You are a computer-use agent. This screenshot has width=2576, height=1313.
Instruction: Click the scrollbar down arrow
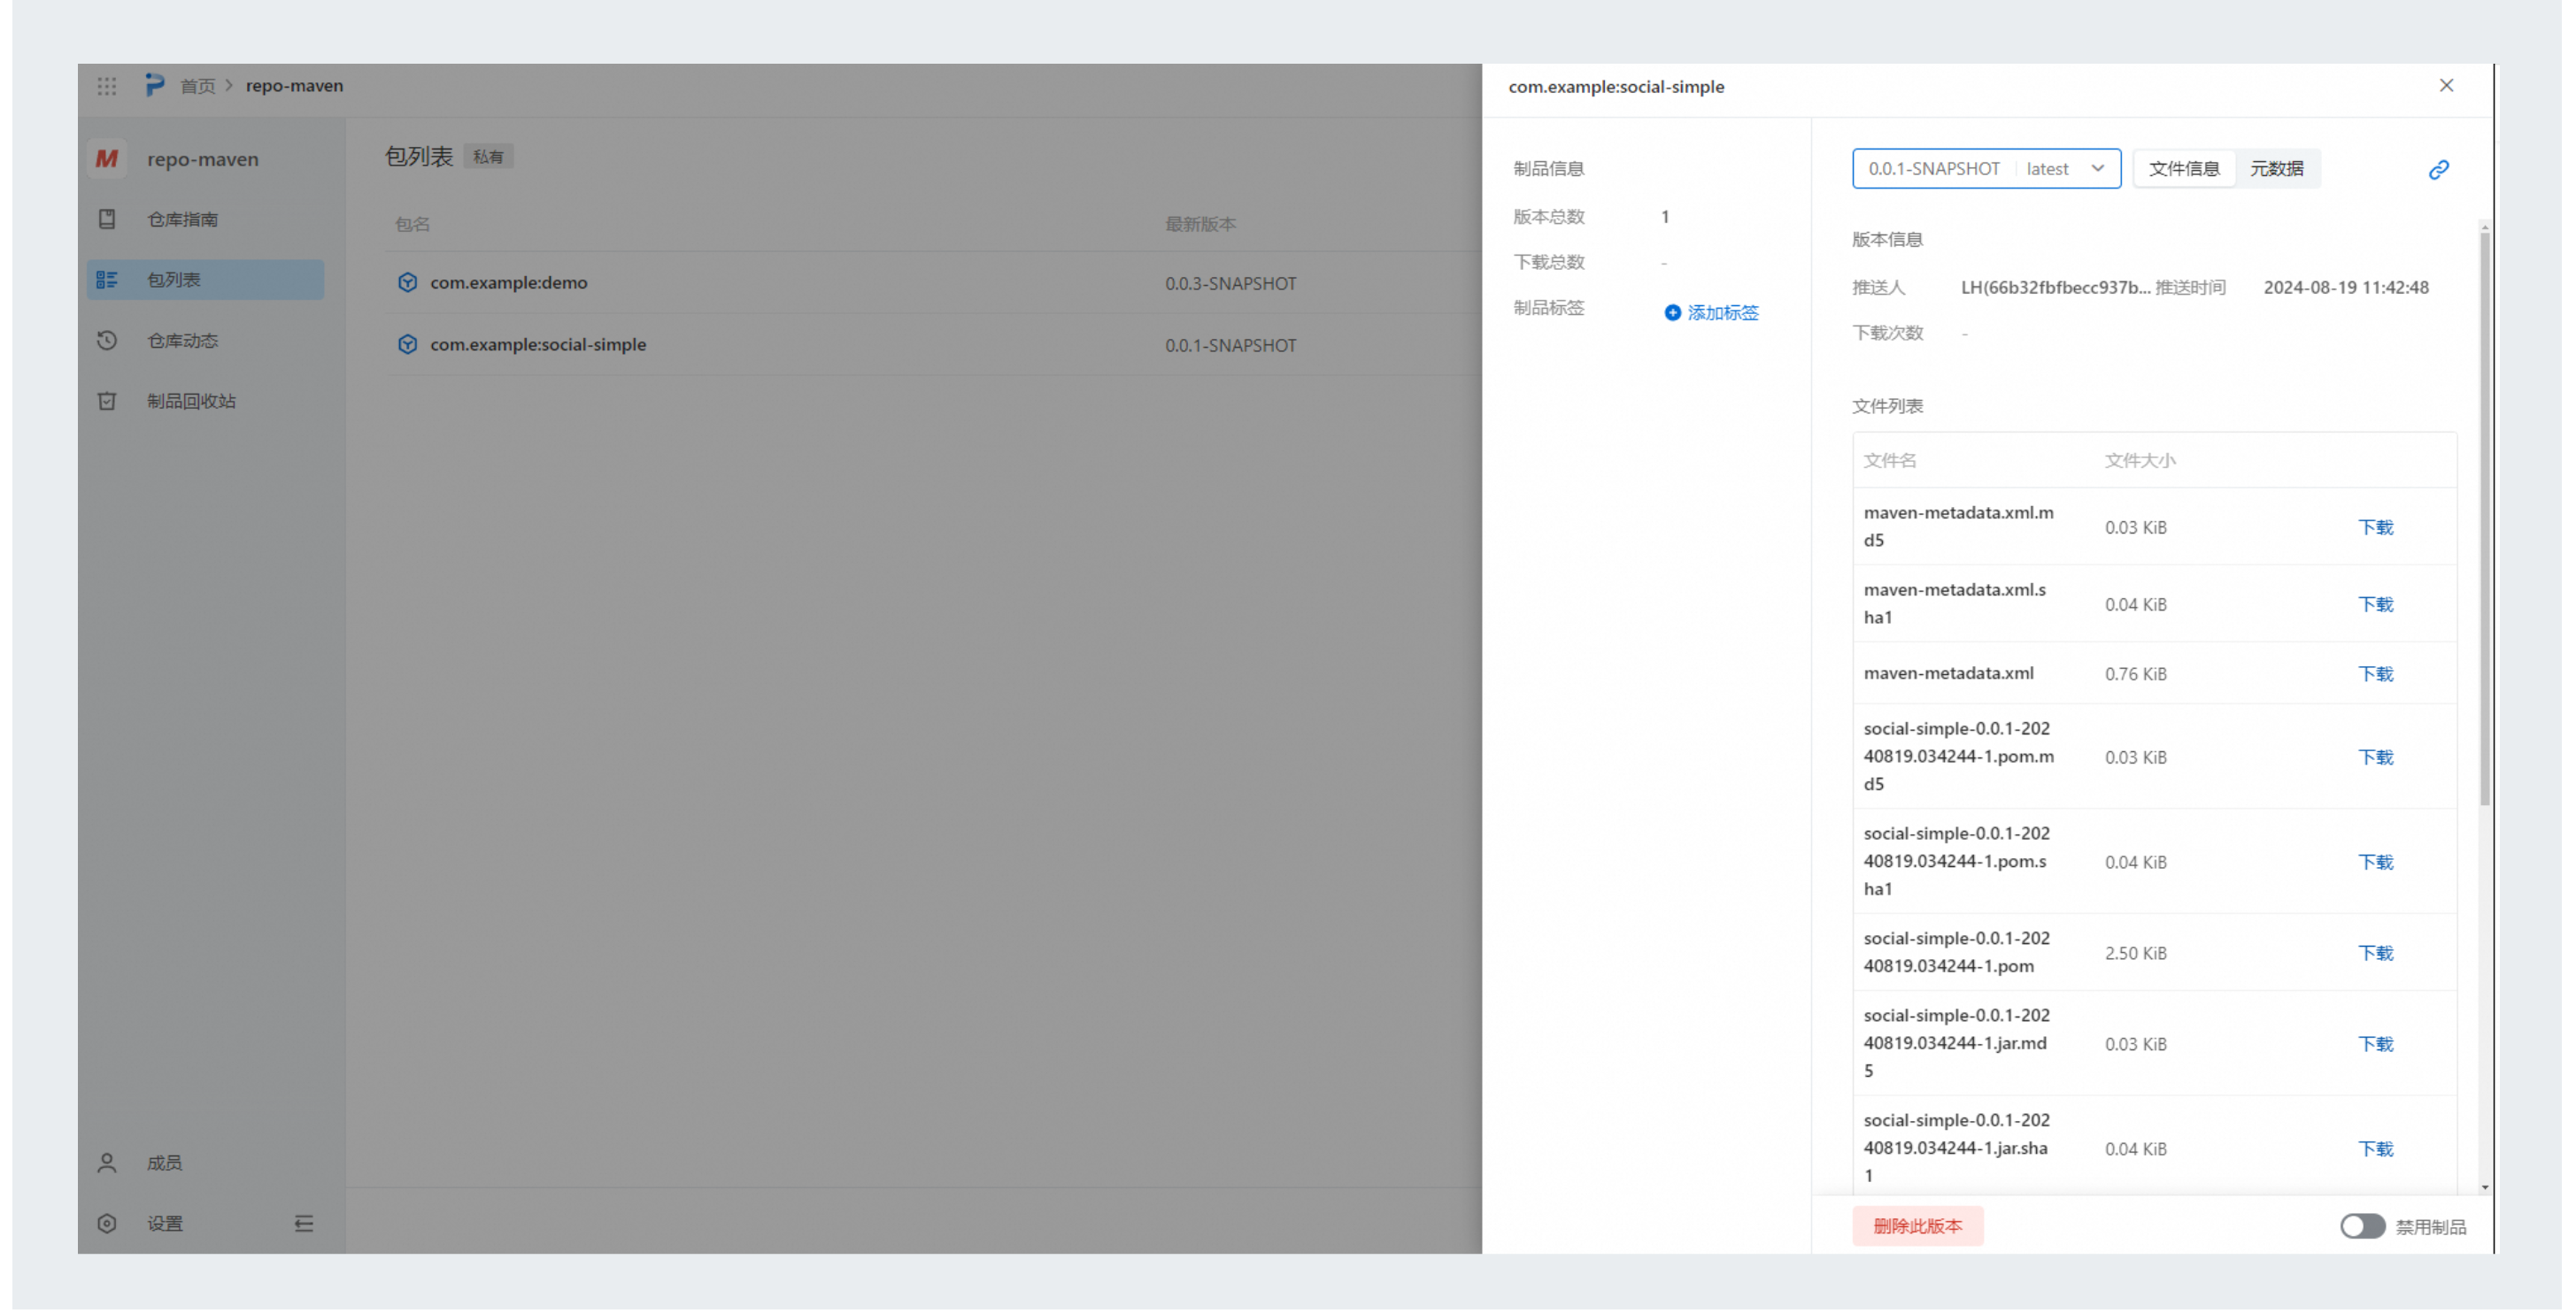pos(2484,1188)
